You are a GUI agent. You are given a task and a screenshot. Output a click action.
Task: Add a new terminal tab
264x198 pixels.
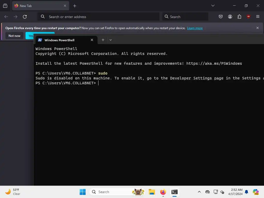pyautogui.click(x=103, y=40)
